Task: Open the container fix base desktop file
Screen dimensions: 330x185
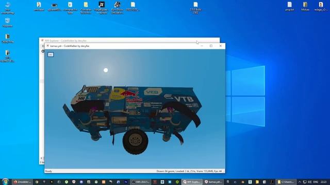Action: [70, 8]
